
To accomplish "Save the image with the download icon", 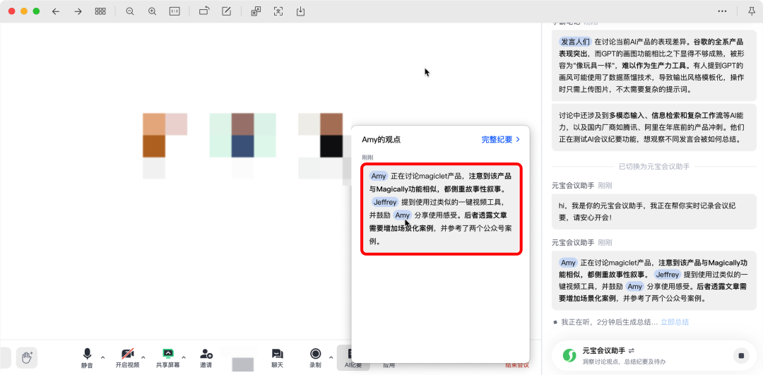I will 301,12.
